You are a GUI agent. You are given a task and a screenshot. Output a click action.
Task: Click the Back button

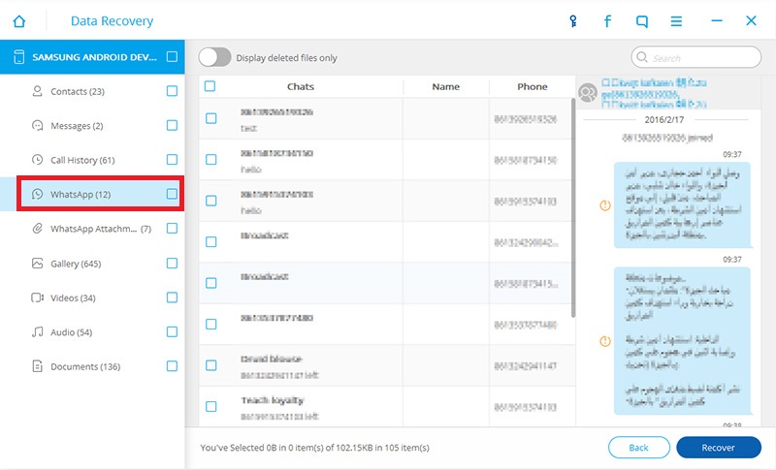[x=639, y=448]
